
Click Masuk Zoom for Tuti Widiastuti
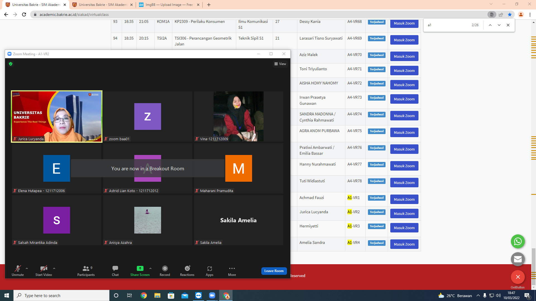[x=404, y=183]
